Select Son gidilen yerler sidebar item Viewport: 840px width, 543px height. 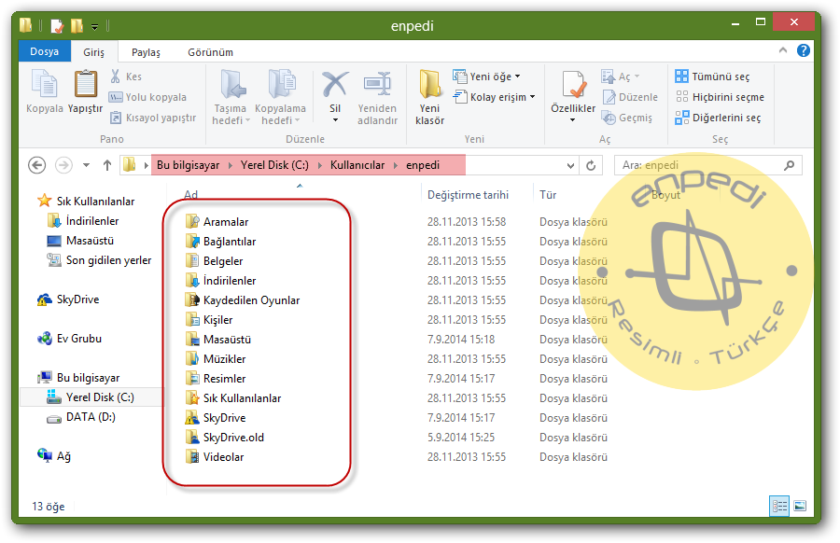pyautogui.click(x=99, y=260)
